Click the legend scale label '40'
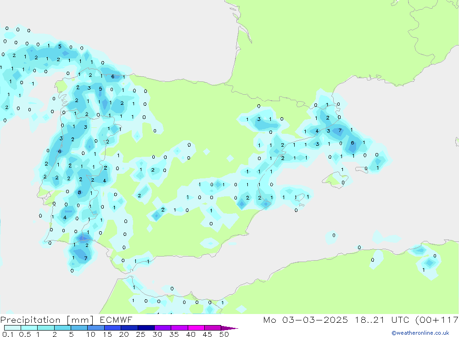 coord(191,334)
